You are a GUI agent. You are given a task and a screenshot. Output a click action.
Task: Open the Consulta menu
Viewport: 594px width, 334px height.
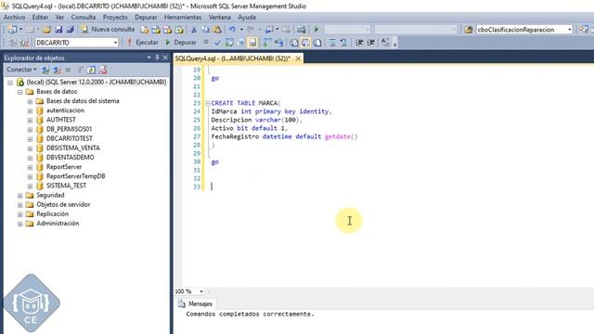(84, 18)
